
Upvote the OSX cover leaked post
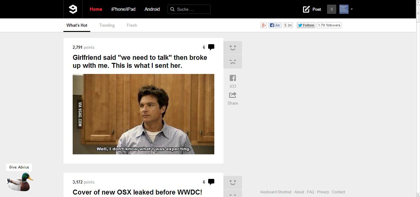pos(233,183)
